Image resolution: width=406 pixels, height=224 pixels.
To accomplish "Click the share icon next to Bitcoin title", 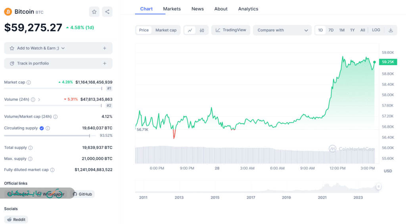I will pyautogui.click(x=107, y=12).
